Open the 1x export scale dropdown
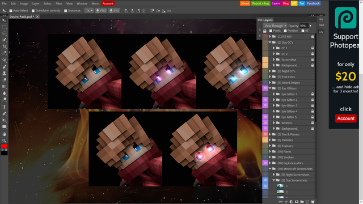The image size is (363, 204). [89, 11]
